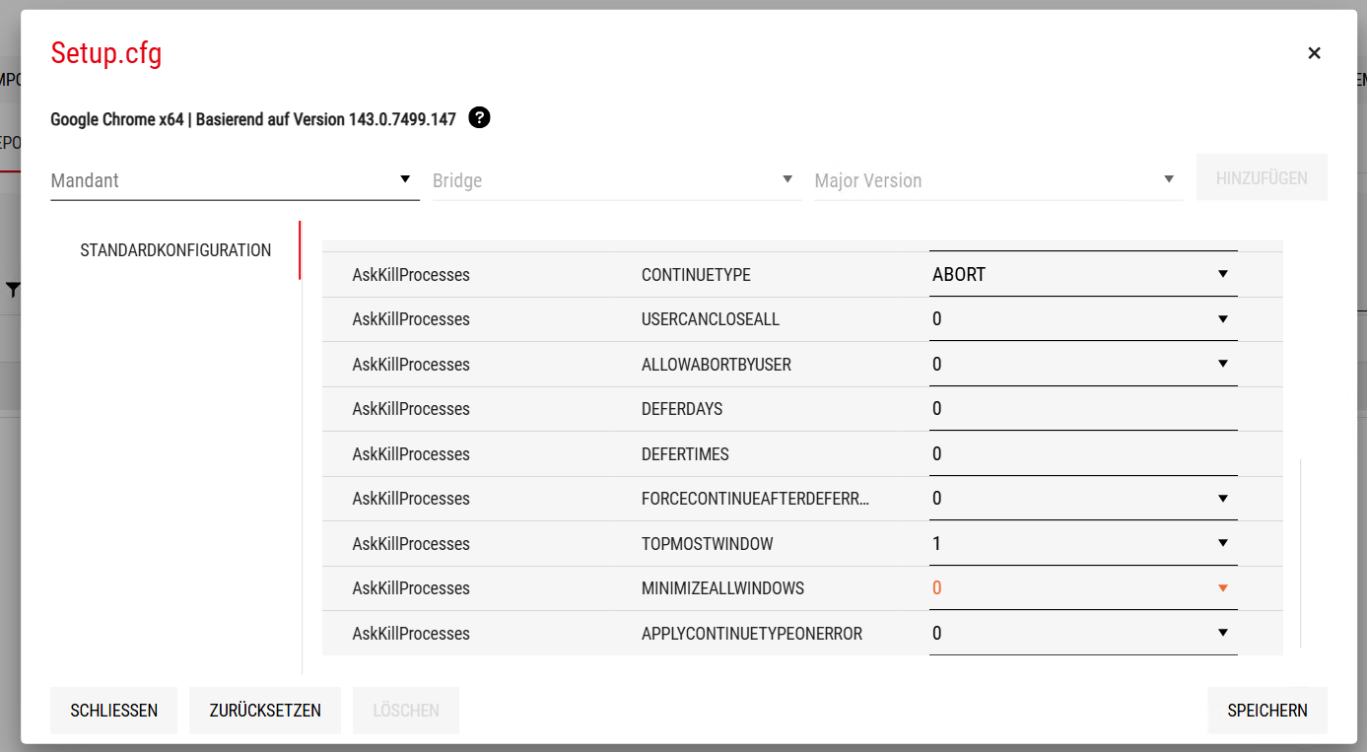The height and width of the screenshot is (752, 1367).
Task: Click the SPEICHERN button
Action: coord(1266,711)
